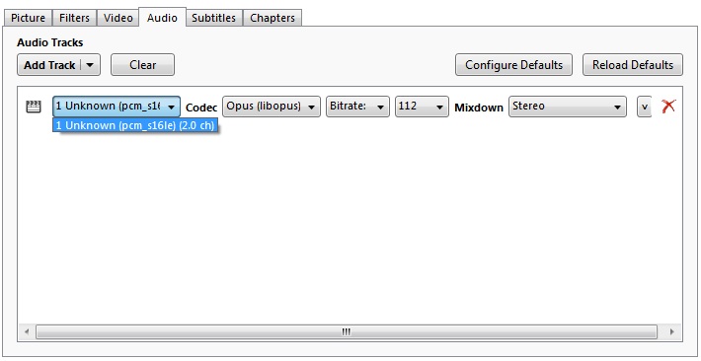Open the 112 bitrate value dropdown
Image resolution: width=701 pixels, height=361 pixels.
422,107
